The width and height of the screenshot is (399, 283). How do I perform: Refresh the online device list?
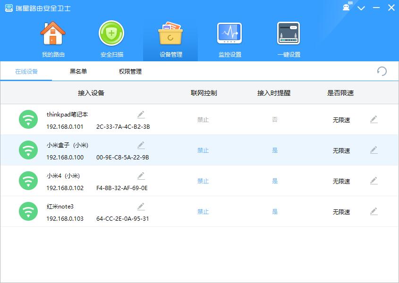click(382, 71)
